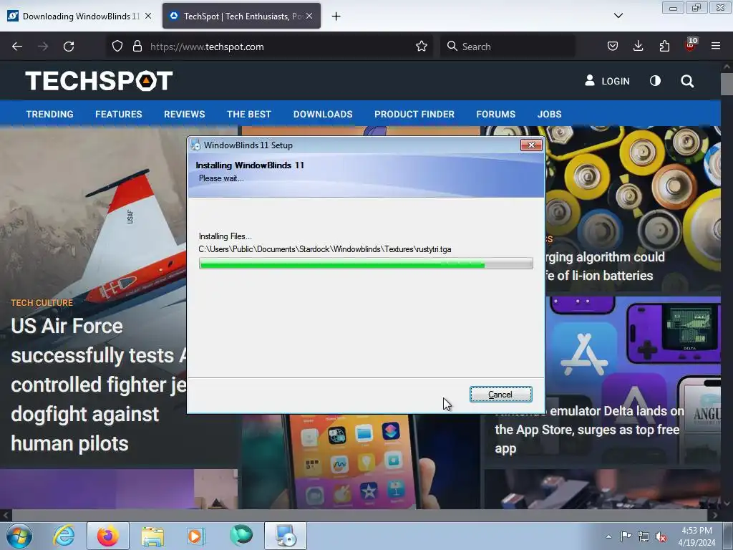Open TechSpot site search magnifier
Screen dimensions: 733x550
point(687,81)
